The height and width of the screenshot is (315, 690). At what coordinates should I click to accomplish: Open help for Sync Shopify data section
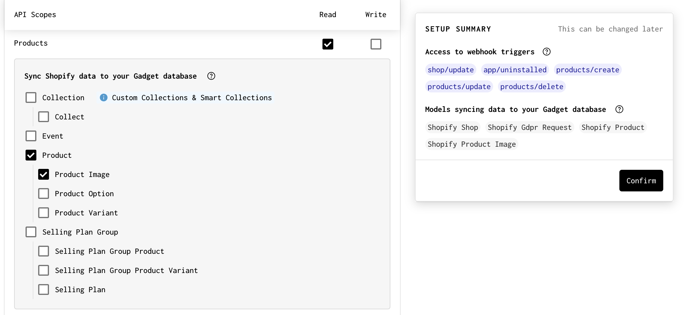pyautogui.click(x=211, y=76)
